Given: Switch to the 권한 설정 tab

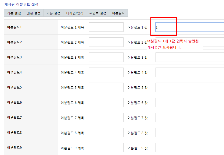Looking at the screenshot, I should (x=34, y=13).
